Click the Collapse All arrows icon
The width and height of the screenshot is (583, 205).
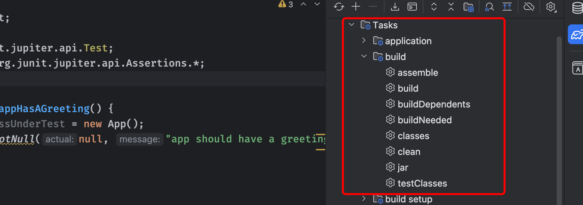[x=451, y=7]
